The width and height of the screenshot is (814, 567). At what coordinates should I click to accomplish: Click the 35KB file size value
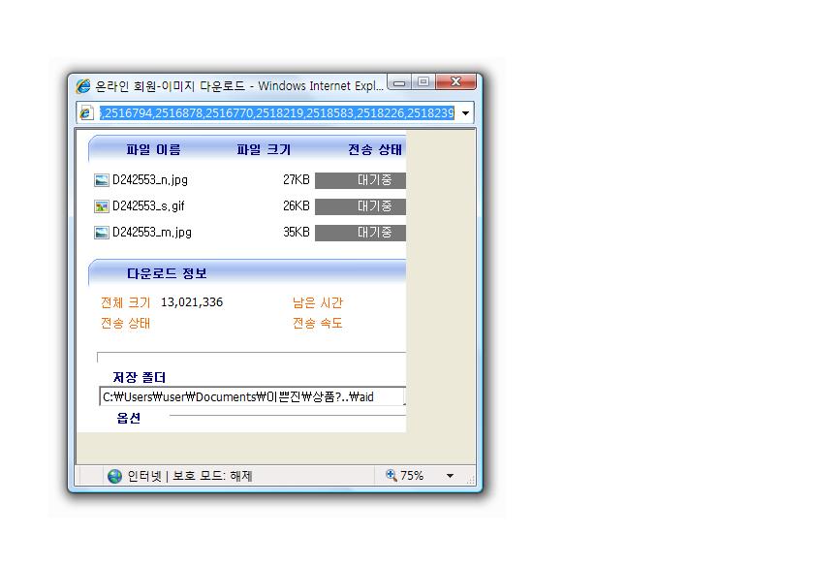(297, 232)
